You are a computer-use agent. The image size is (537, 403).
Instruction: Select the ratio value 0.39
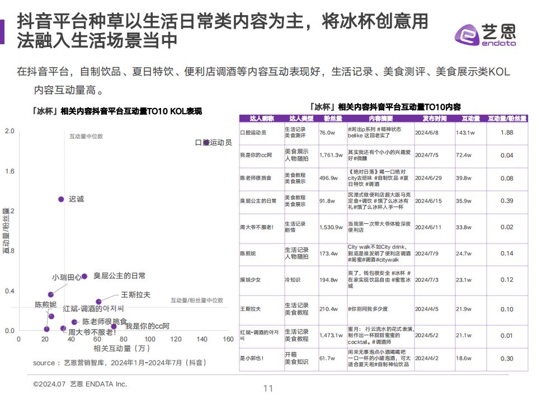507,201
